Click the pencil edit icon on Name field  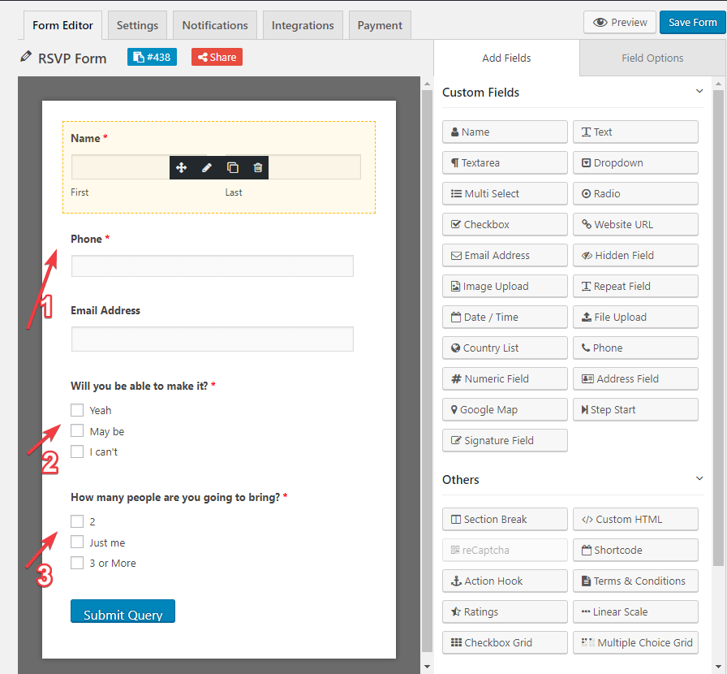[207, 167]
